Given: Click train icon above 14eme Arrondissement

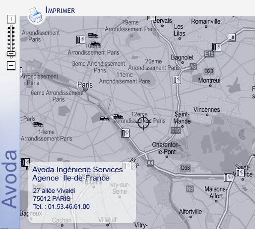Looking at the screenshot, I should pos(38,124).
